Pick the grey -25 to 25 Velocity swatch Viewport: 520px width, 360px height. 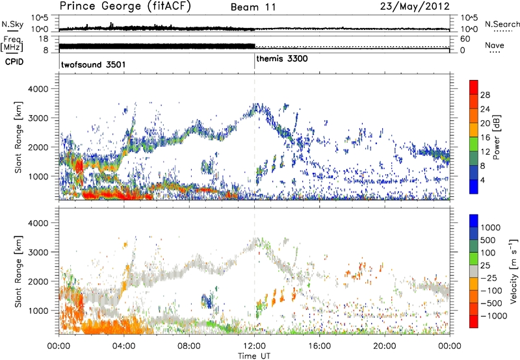[x=474, y=271]
